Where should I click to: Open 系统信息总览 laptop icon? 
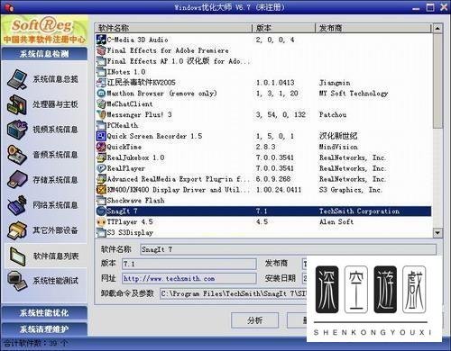tap(18, 79)
